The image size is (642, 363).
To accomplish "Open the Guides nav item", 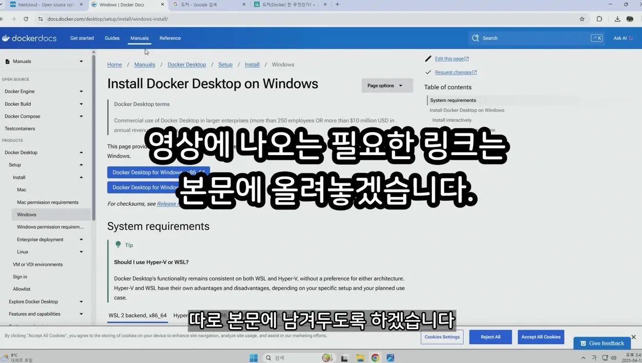I will click(112, 38).
